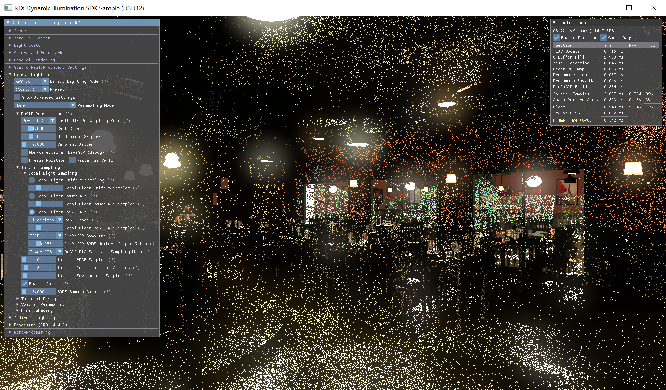
Task: Open help for Direct Lighting Mode setting
Action: [105, 81]
